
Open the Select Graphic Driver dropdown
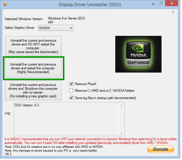pyautogui.click(x=56, y=28)
